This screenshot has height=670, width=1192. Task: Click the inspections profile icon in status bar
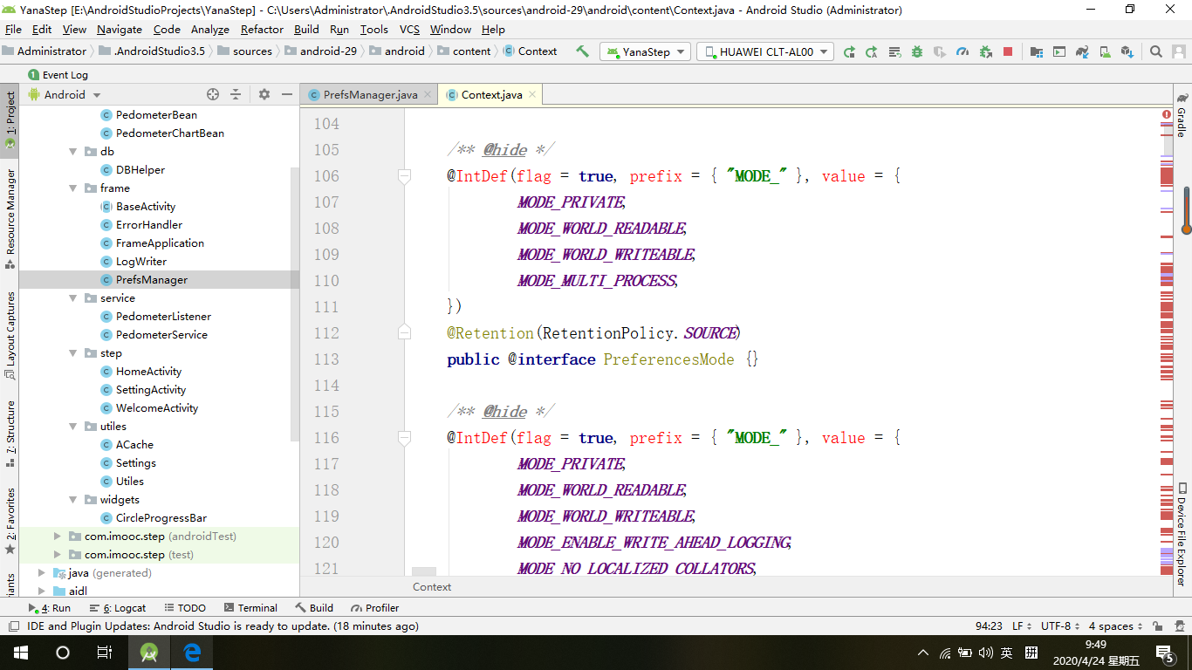1179,626
